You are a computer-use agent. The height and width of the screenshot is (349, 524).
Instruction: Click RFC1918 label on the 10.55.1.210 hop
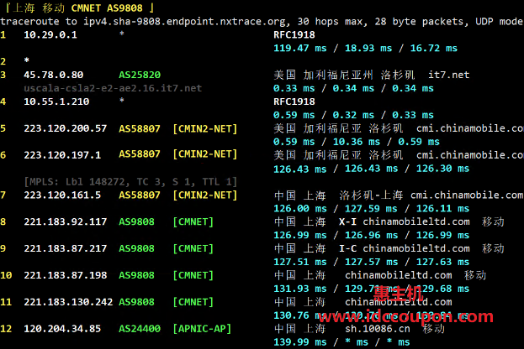(x=294, y=102)
